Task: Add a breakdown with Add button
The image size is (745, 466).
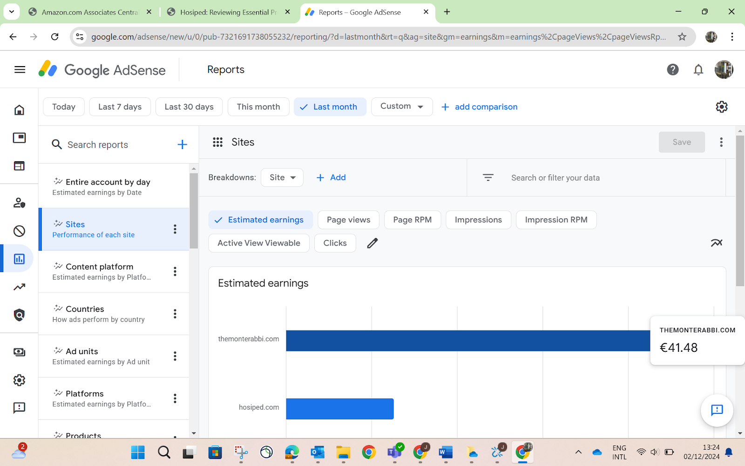Action: pos(331,178)
